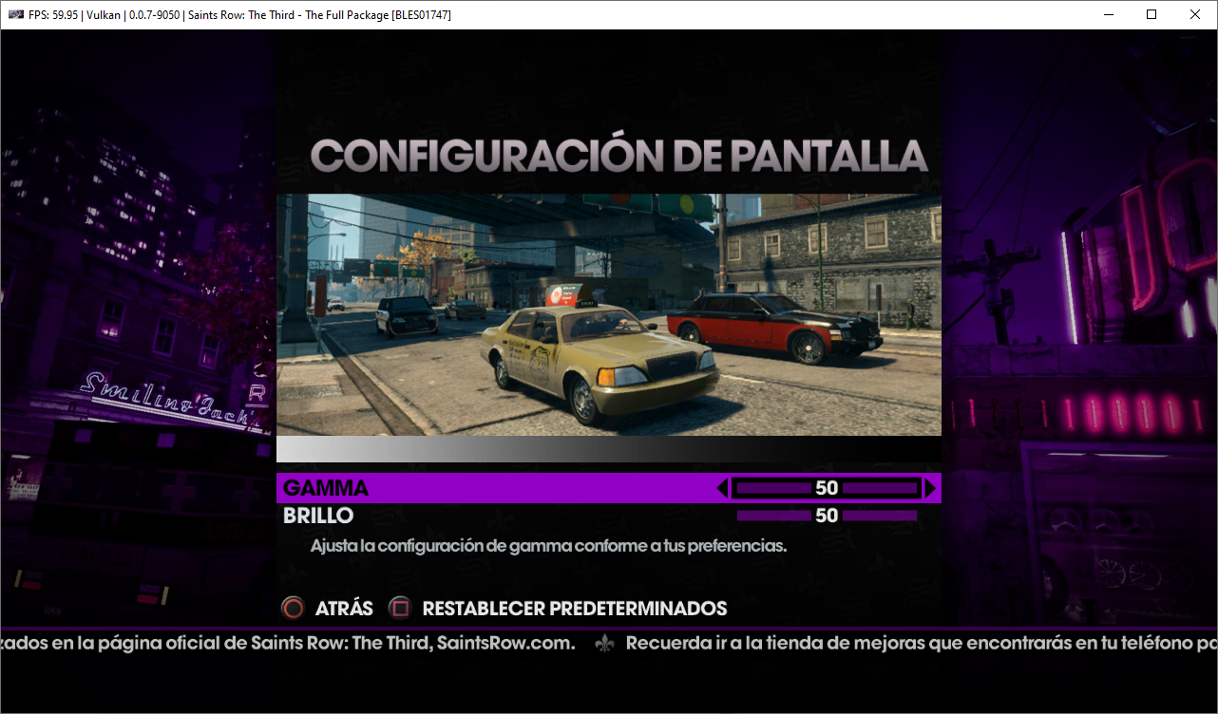This screenshot has height=714, width=1218.
Task: Click the red circle ATRÁS icon
Action: tap(295, 608)
